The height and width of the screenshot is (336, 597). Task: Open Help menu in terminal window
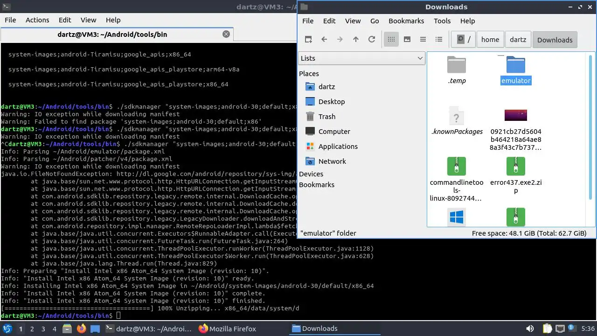tap(113, 20)
